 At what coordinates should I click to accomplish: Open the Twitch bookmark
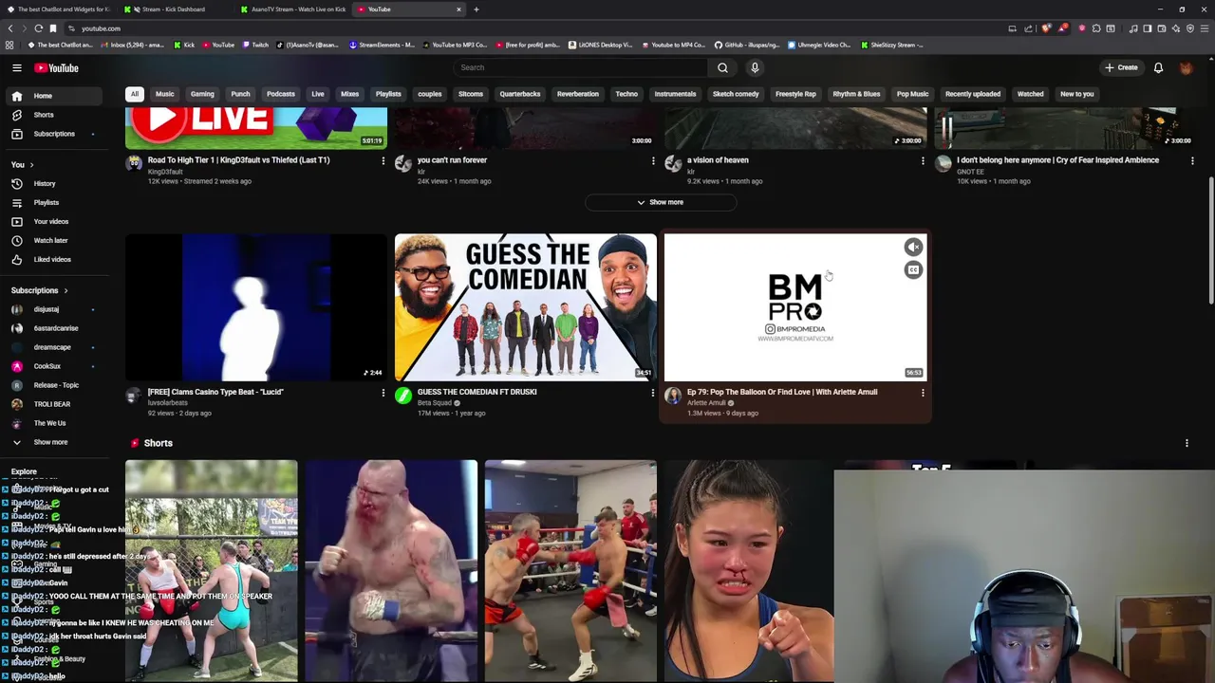click(255, 45)
